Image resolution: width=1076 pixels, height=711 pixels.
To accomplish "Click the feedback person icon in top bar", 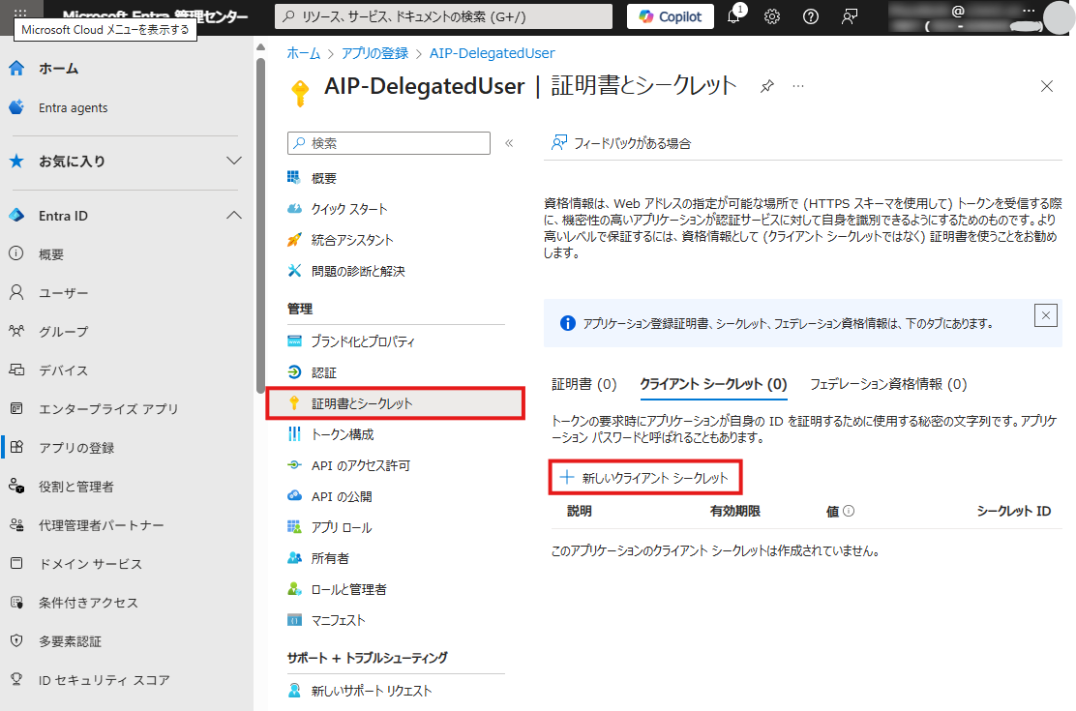I will (x=850, y=16).
